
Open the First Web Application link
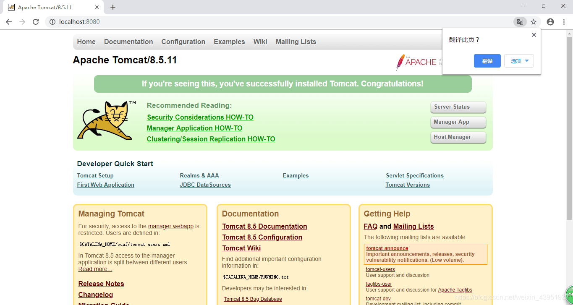[106, 185]
